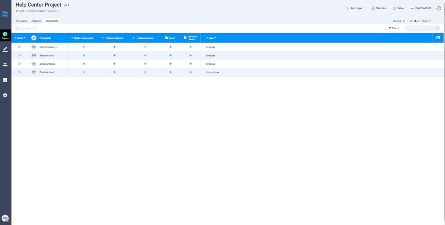Image resolution: width=445 pixels, height=225 pixels.
Task: Click the Run project button
Action: click(x=355, y=8)
